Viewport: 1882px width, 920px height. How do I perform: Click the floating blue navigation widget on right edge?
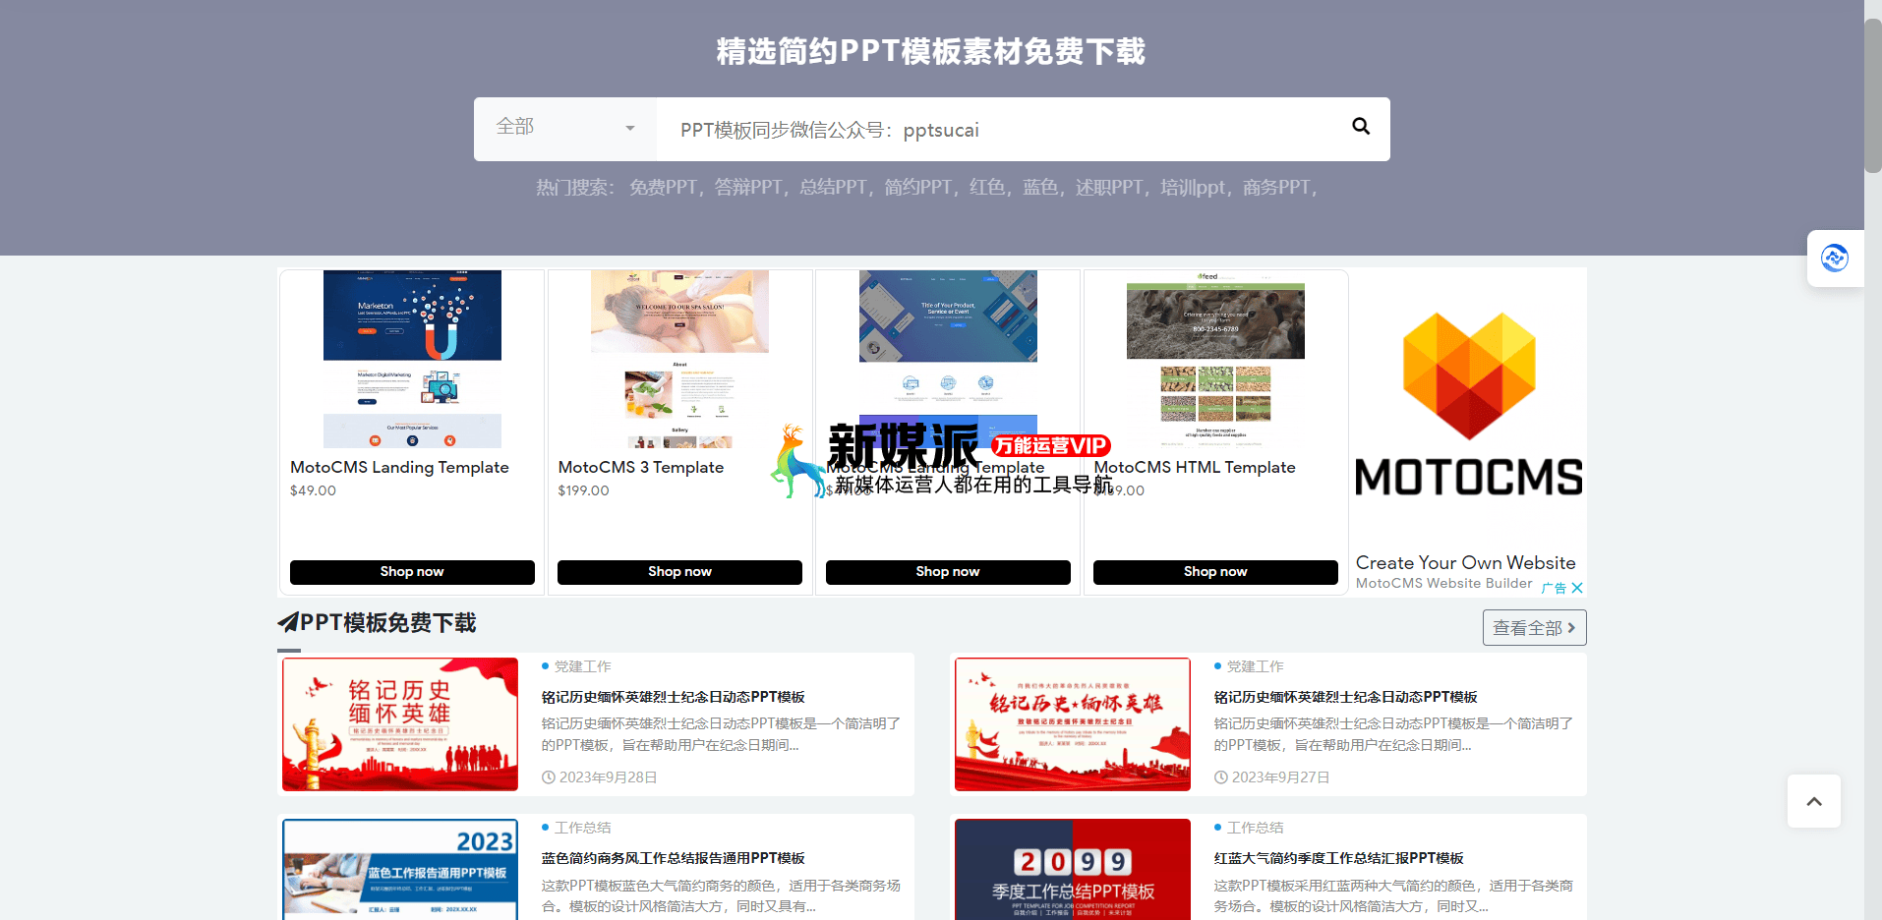click(x=1835, y=259)
